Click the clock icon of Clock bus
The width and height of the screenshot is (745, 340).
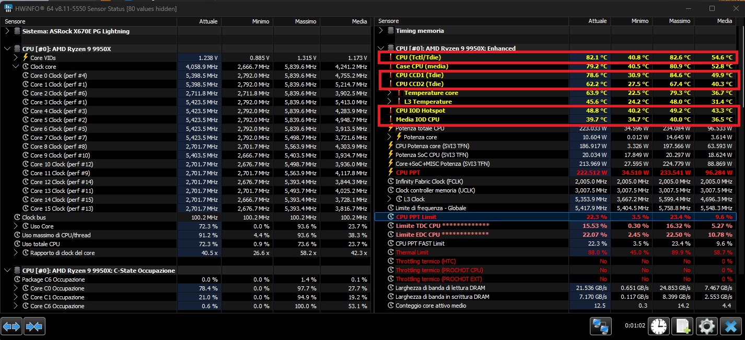coord(17,217)
